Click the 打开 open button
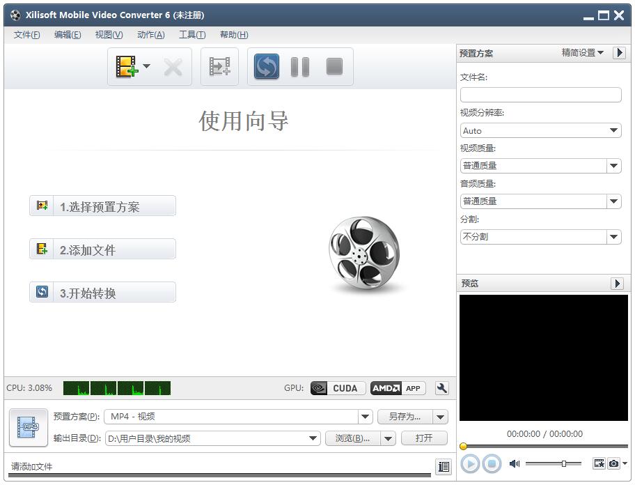Image resolution: width=635 pixels, height=485 pixels. coord(425,439)
